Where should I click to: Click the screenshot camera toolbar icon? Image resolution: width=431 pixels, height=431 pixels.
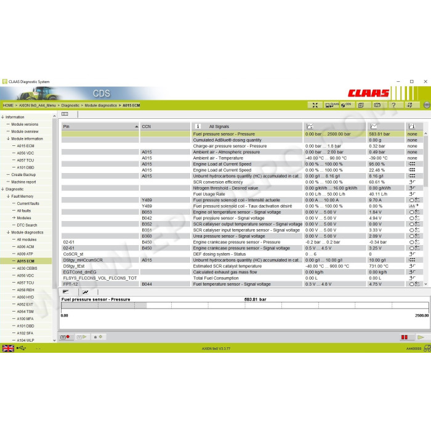pos(377,105)
